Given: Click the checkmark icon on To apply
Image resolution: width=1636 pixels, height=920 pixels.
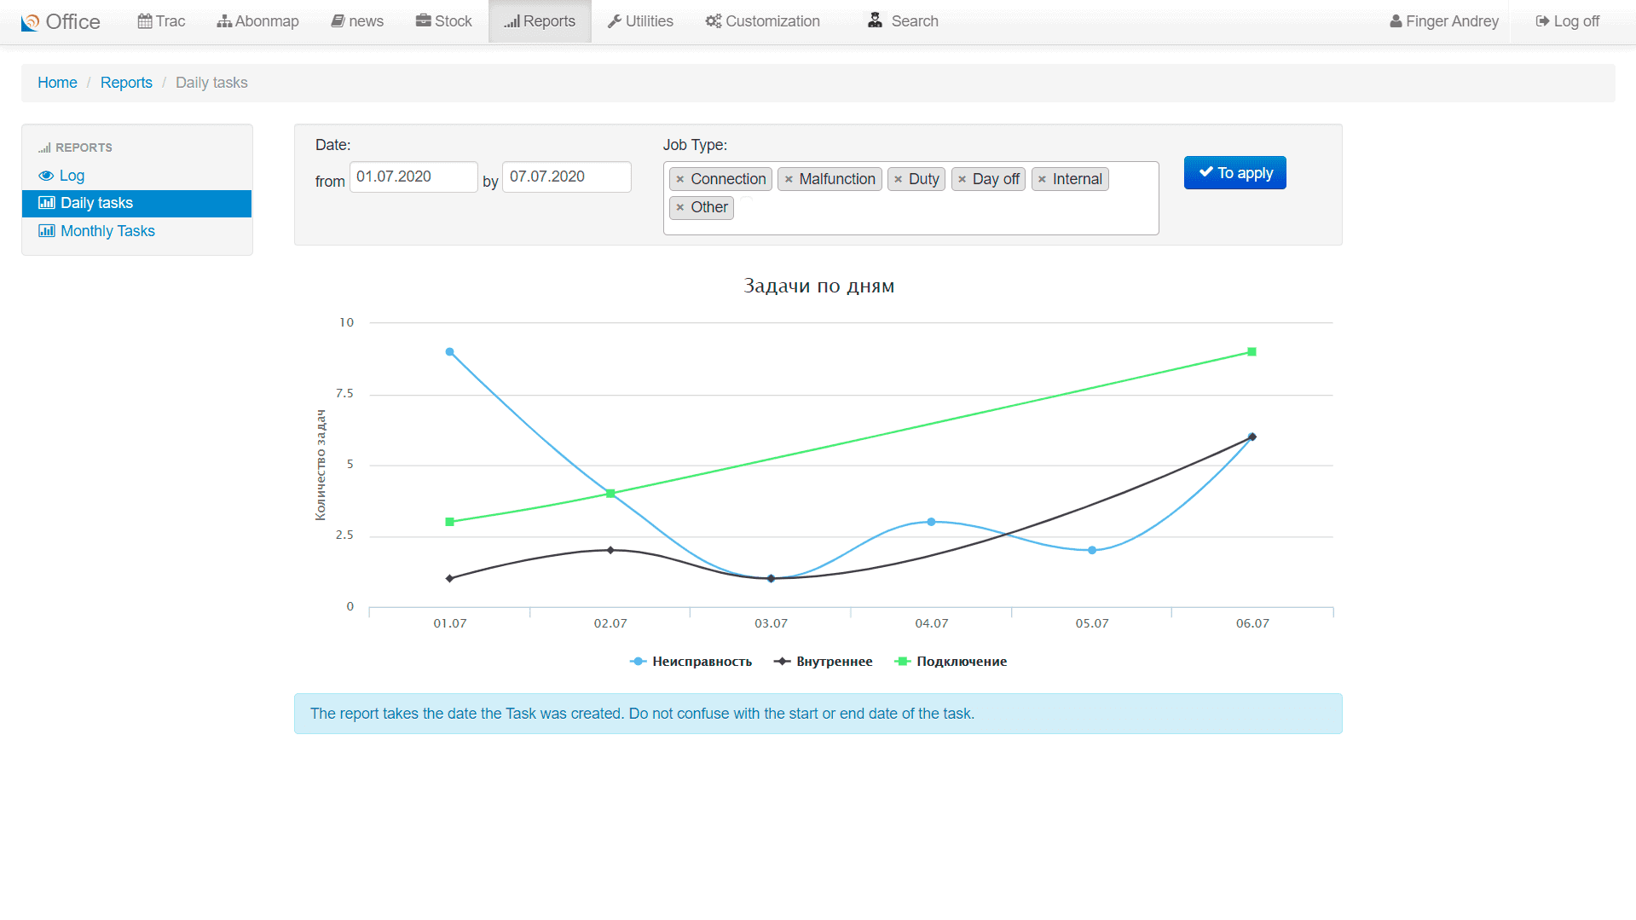Looking at the screenshot, I should point(1206,172).
